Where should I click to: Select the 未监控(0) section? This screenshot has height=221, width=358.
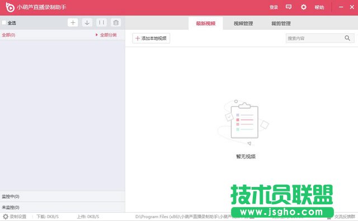tap(62, 208)
